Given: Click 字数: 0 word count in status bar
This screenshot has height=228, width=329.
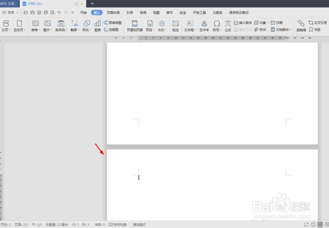Looking at the screenshot, I should (100, 225).
